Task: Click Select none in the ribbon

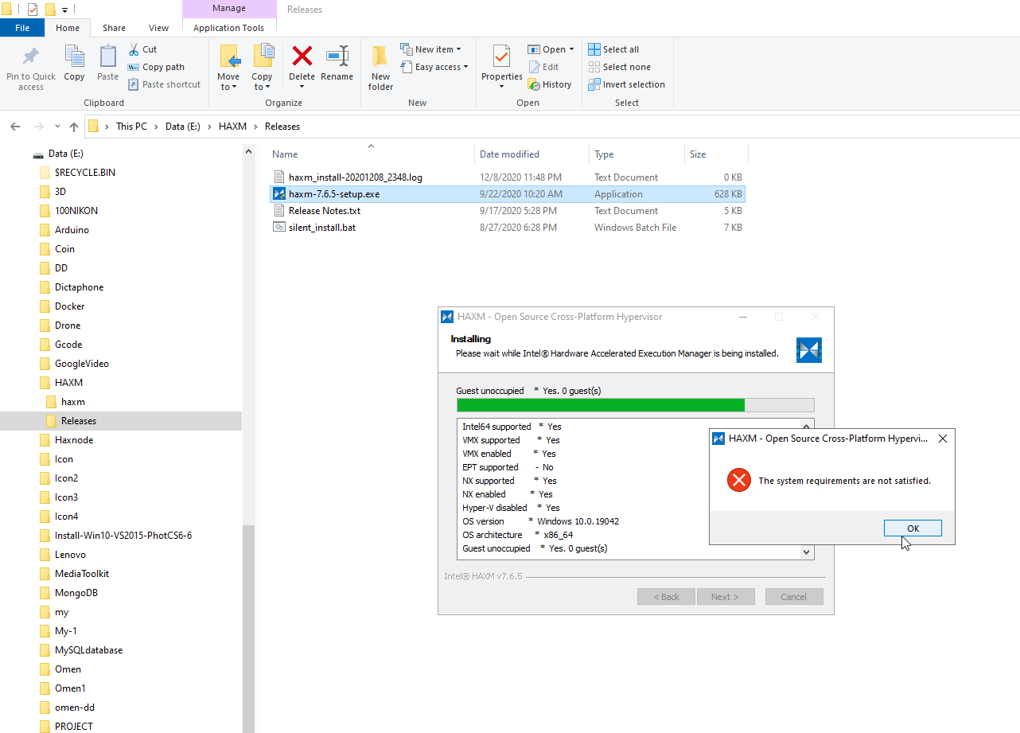Action: tap(619, 67)
